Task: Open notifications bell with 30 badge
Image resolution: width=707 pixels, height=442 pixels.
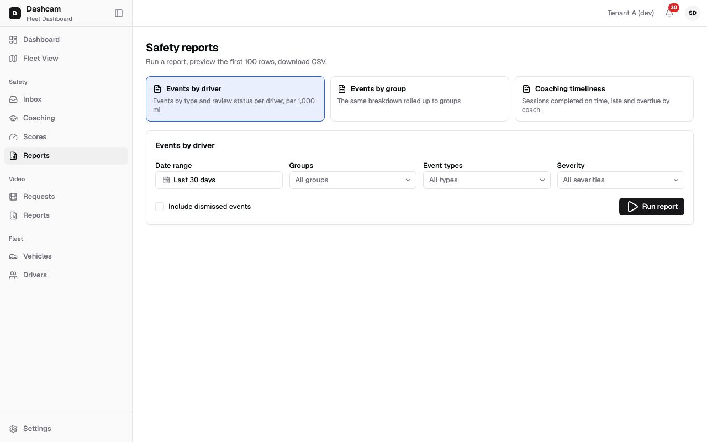Action: click(669, 13)
